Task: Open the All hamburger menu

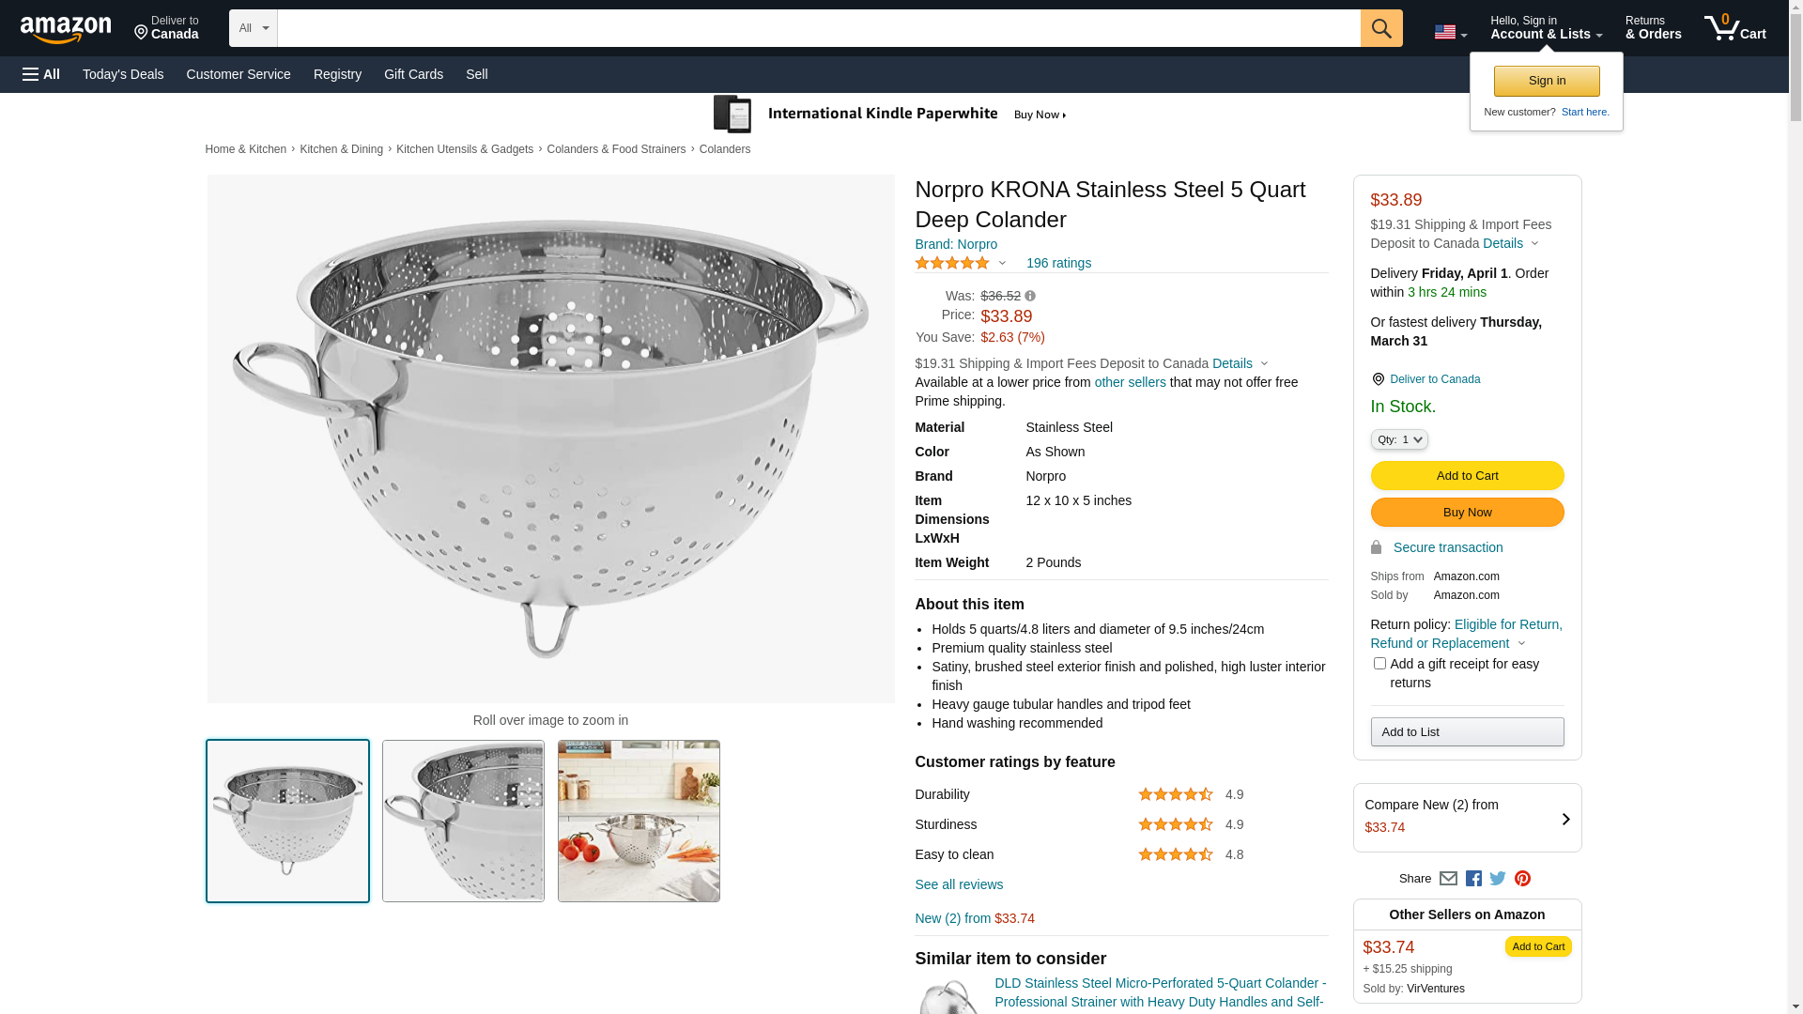Action: coord(41,74)
